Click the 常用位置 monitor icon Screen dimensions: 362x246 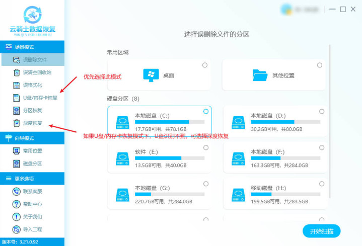[17, 151]
